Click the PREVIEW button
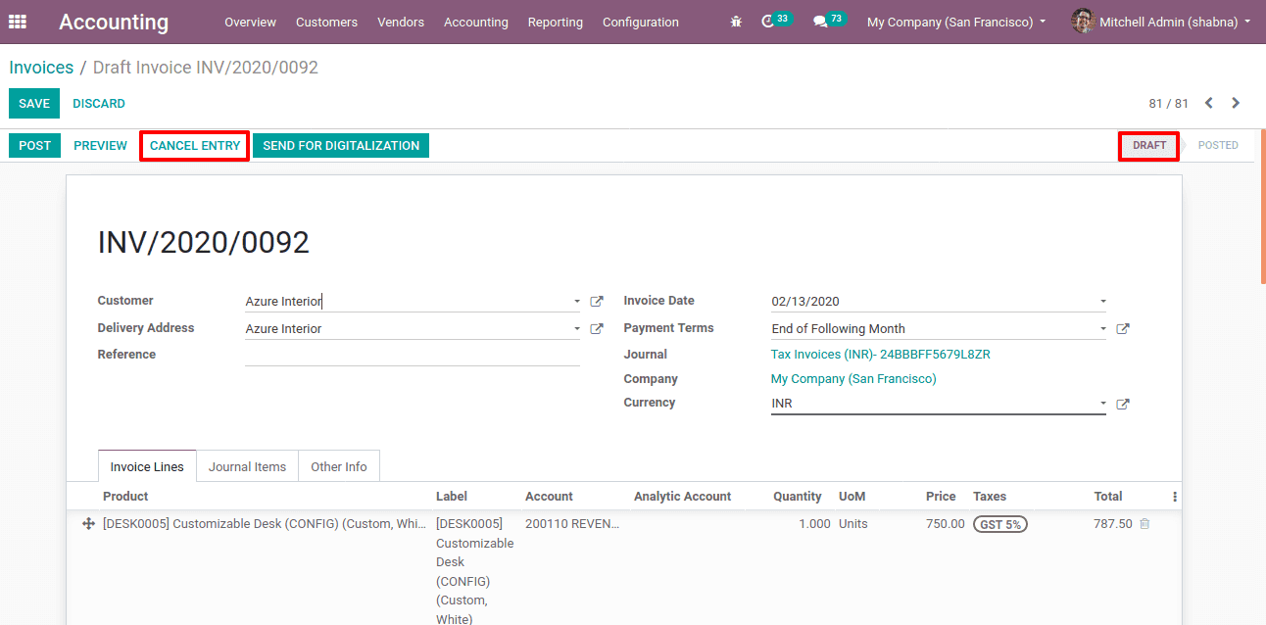The width and height of the screenshot is (1266, 625). pyautogui.click(x=100, y=145)
